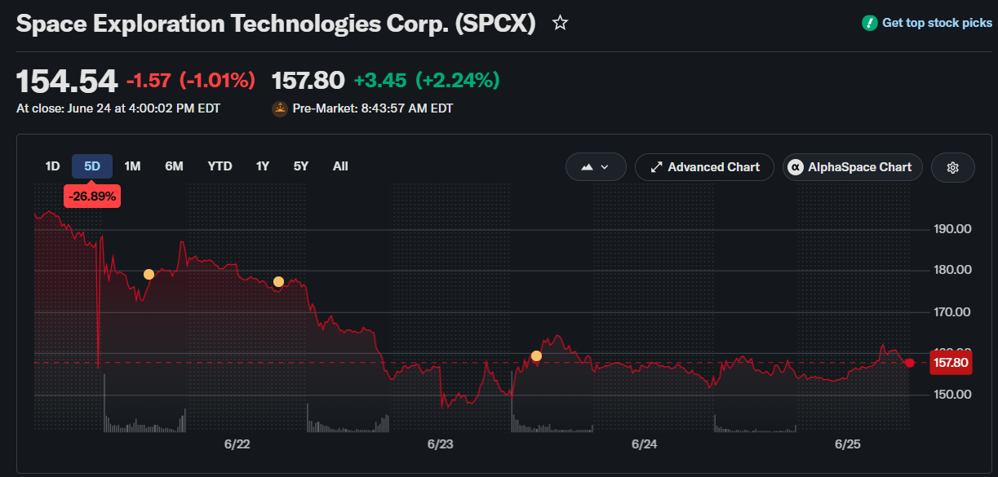Add SPCX to watchlist with star icon
The height and width of the screenshot is (477, 998).
point(560,23)
